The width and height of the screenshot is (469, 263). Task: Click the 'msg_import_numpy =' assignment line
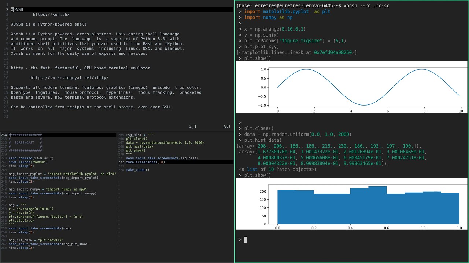tap(48, 190)
